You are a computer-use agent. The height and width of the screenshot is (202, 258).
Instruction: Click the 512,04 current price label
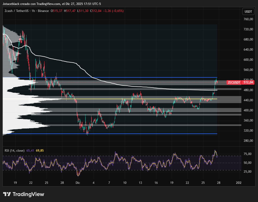(x=248, y=82)
